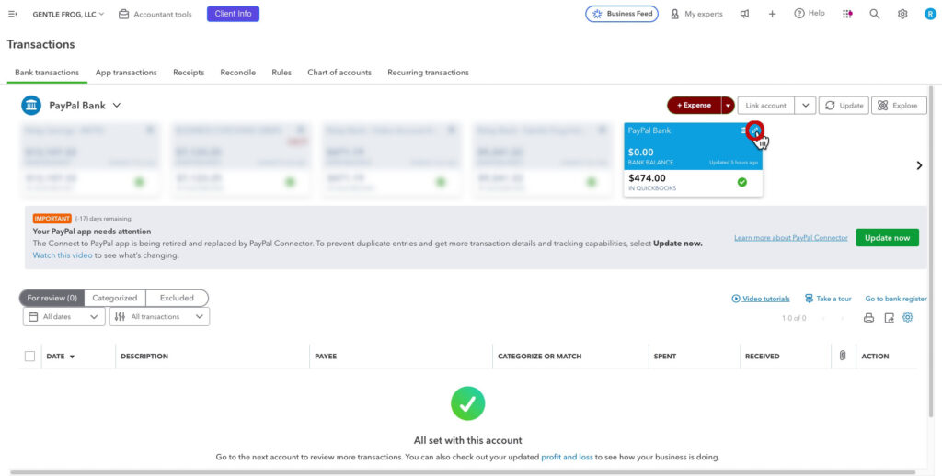Switch to For review (0) filter

[52, 298]
